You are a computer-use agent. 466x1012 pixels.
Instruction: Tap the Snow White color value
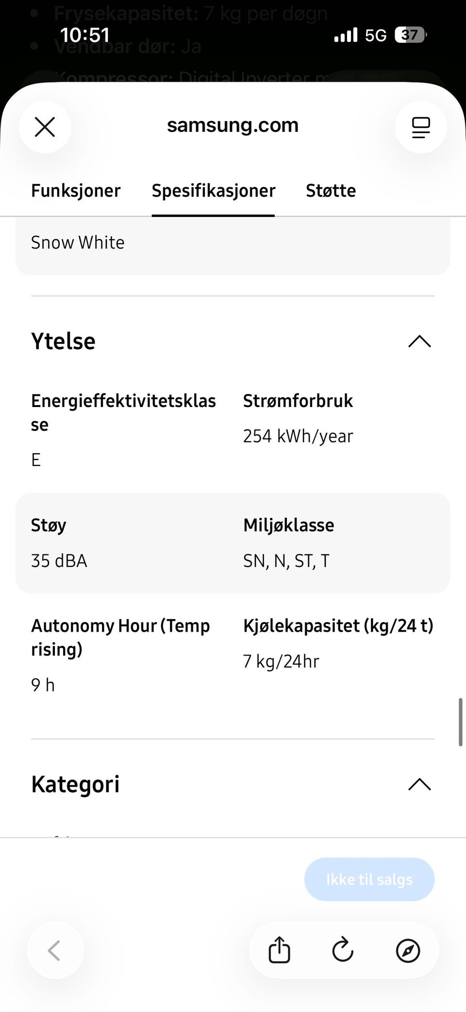coord(78,242)
